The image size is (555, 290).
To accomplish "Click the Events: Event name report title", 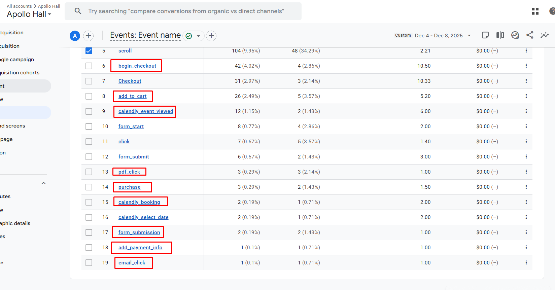I will (145, 35).
